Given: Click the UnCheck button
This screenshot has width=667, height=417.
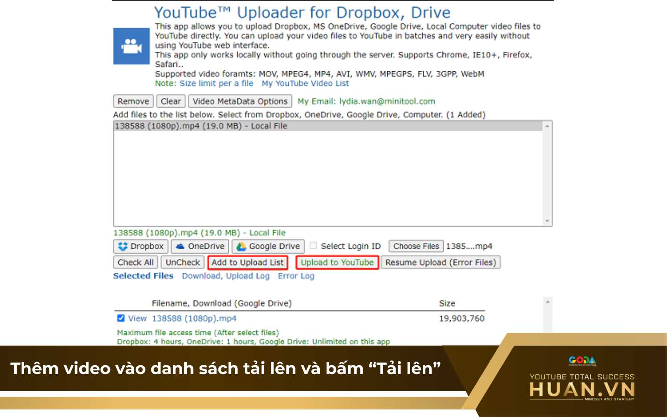Looking at the screenshot, I should [x=183, y=262].
